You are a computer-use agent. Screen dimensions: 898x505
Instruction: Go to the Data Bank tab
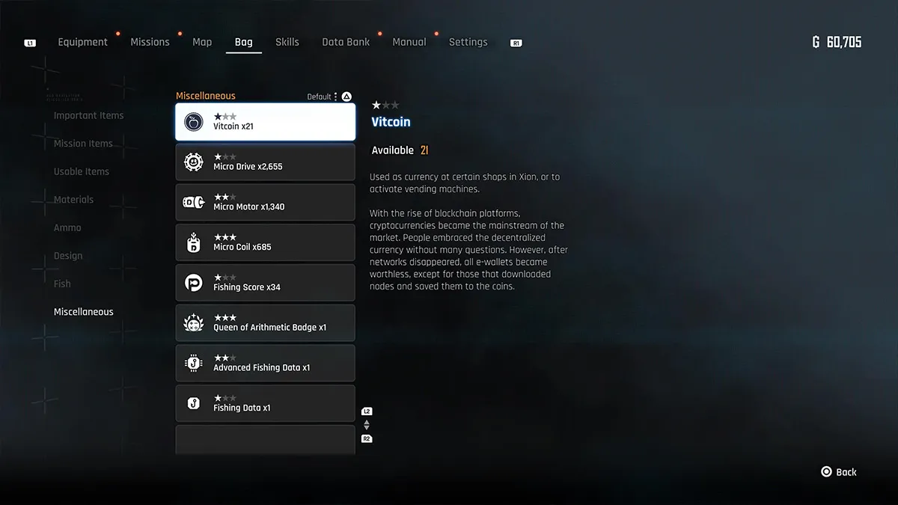(x=346, y=42)
